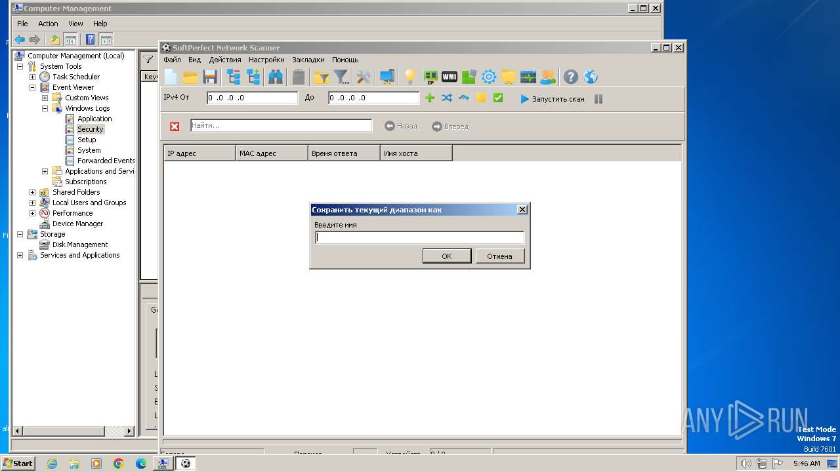The image size is (840, 472).
Task: Click the binoculars find icon
Action: pyautogui.click(x=276, y=77)
